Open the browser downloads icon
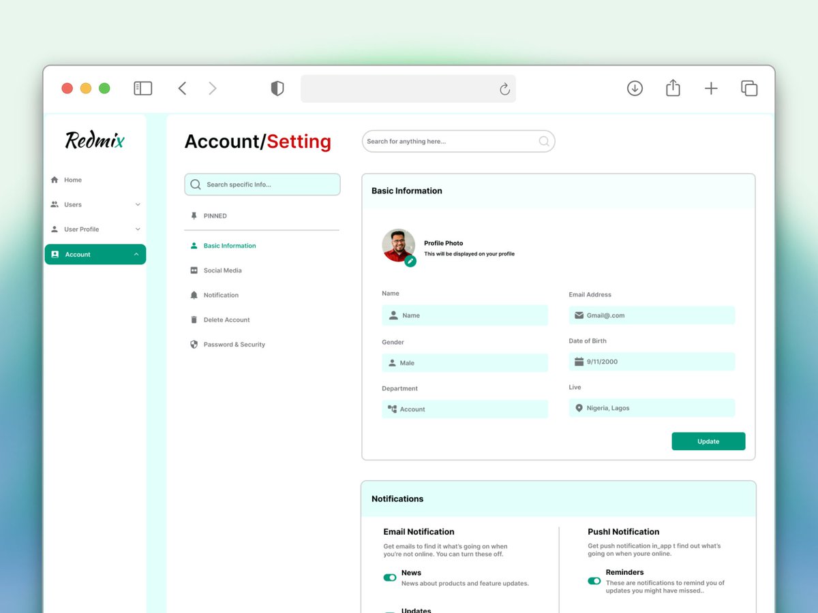Image resolution: width=818 pixels, height=613 pixels. pyautogui.click(x=635, y=89)
